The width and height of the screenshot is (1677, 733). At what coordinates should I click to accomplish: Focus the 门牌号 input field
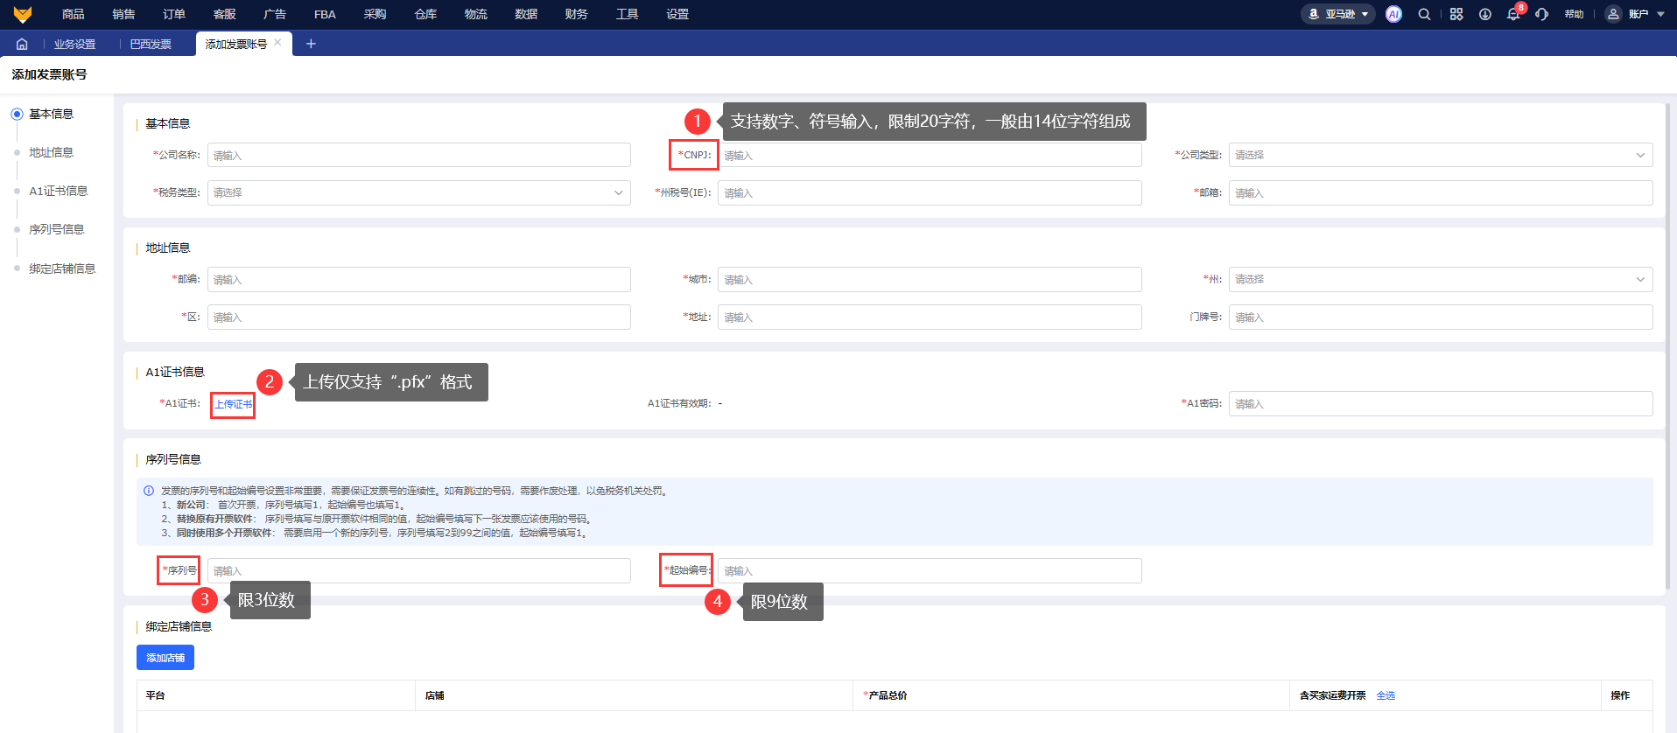1441,317
